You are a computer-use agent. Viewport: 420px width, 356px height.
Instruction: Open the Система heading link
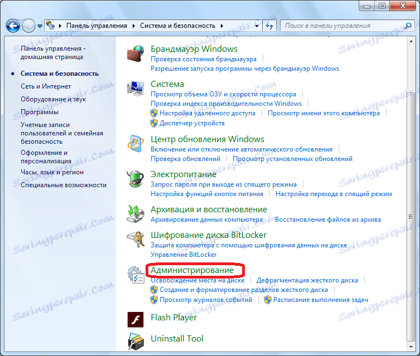167,84
